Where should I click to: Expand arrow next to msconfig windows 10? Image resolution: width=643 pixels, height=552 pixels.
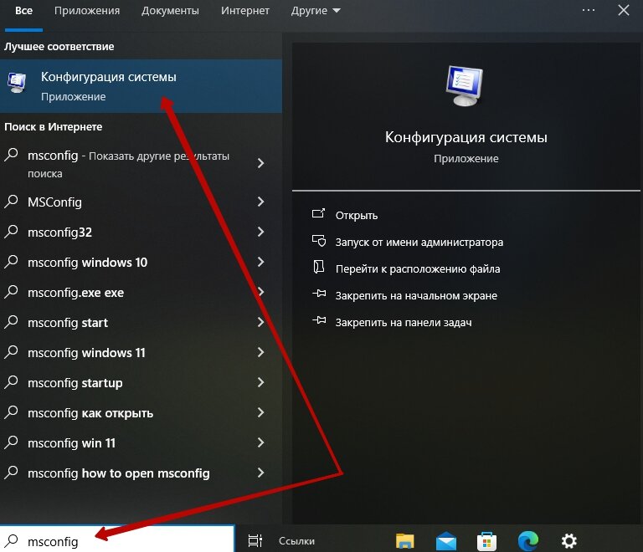(x=260, y=262)
